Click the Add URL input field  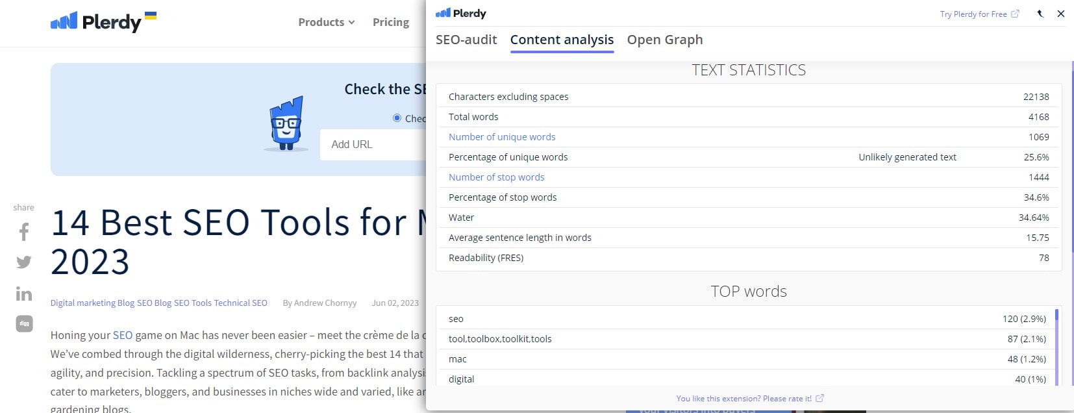coord(373,144)
